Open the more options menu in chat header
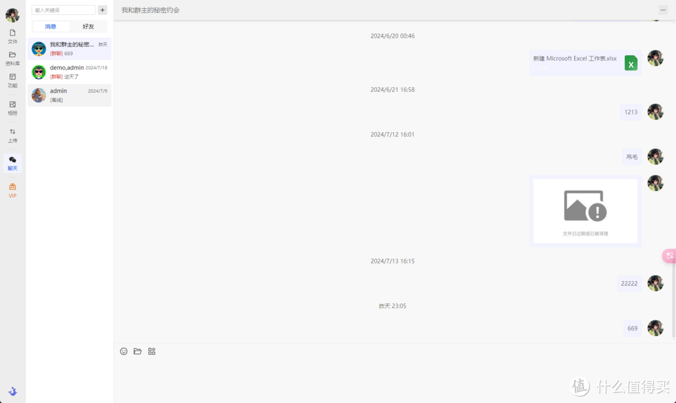 click(662, 9)
